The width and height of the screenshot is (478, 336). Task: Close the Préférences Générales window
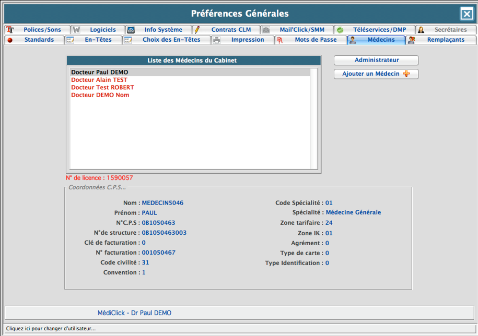coord(466,14)
